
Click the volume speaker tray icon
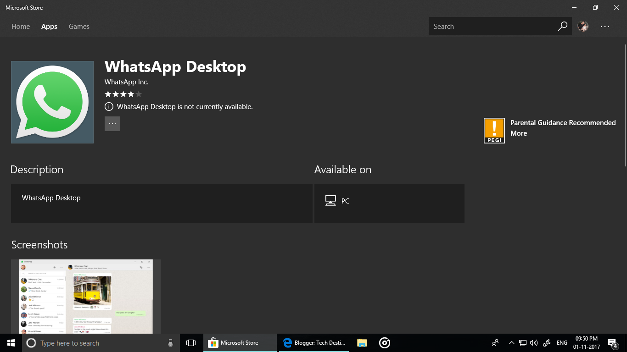coord(533,343)
